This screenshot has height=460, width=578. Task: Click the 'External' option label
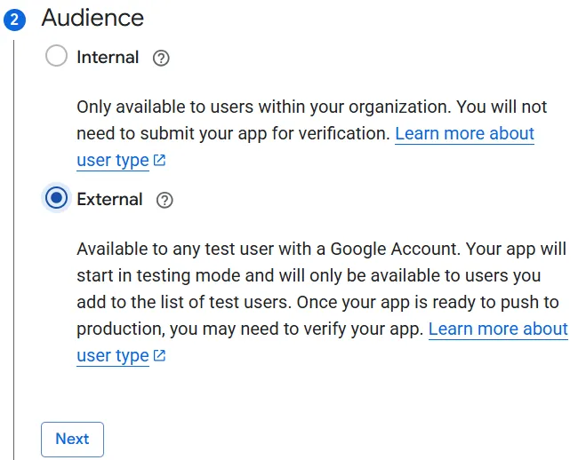[x=109, y=200]
